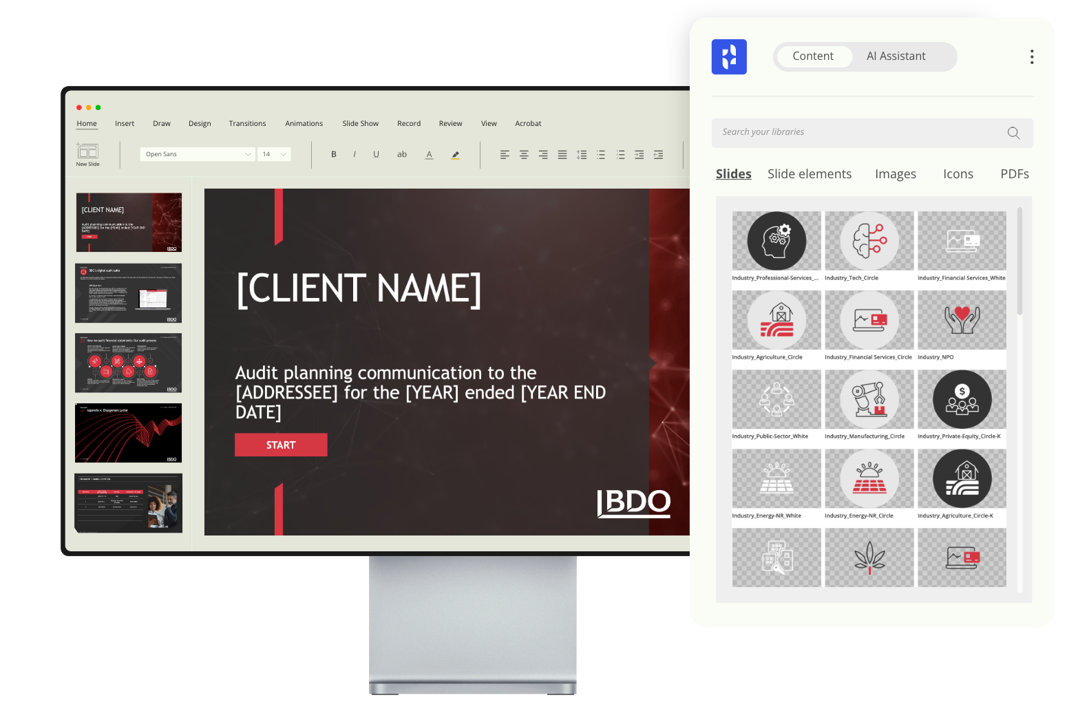Select the fifth slide thumbnail with table

pyautogui.click(x=129, y=503)
